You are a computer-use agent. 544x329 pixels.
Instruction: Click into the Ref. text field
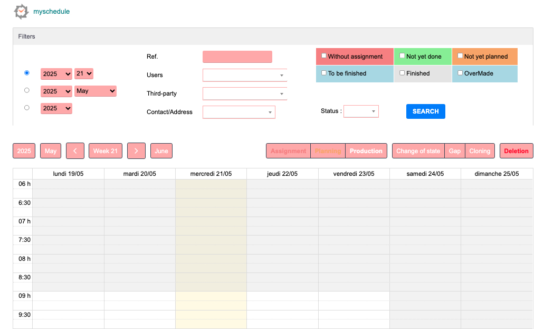point(237,57)
